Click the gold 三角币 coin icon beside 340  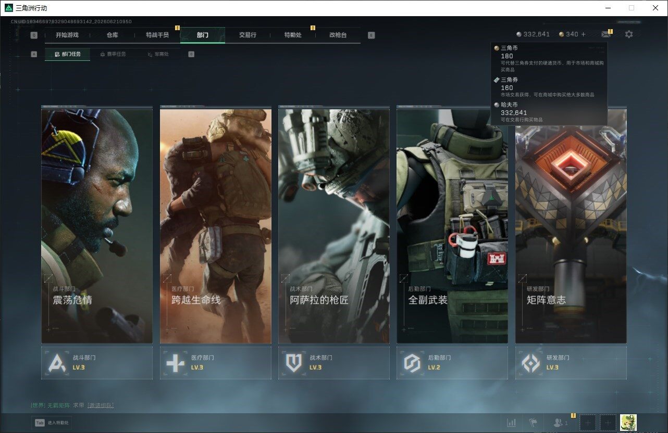pyautogui.click(x=561, y=34)
